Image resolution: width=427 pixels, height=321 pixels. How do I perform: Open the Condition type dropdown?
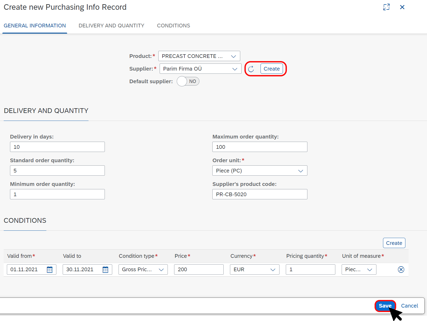161,270
